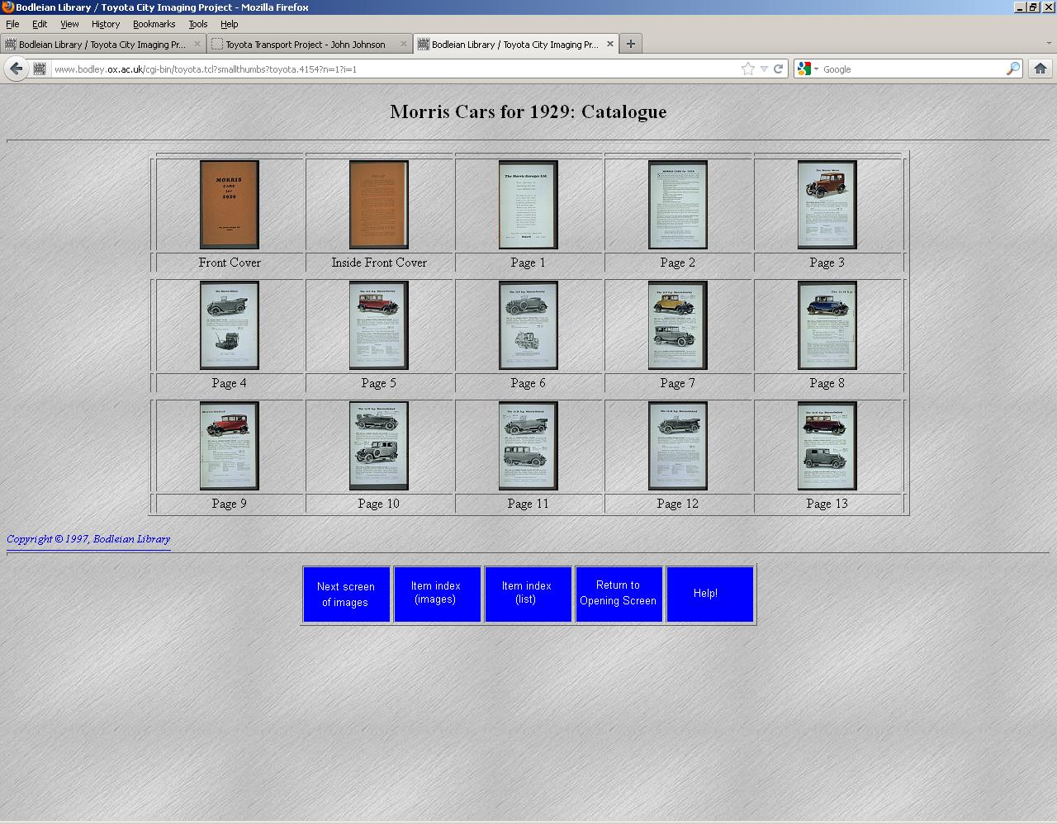Click the Return to Opening Screen button
The height and width of the screenshot is (824, 1057).
click(x=619, y=594)
